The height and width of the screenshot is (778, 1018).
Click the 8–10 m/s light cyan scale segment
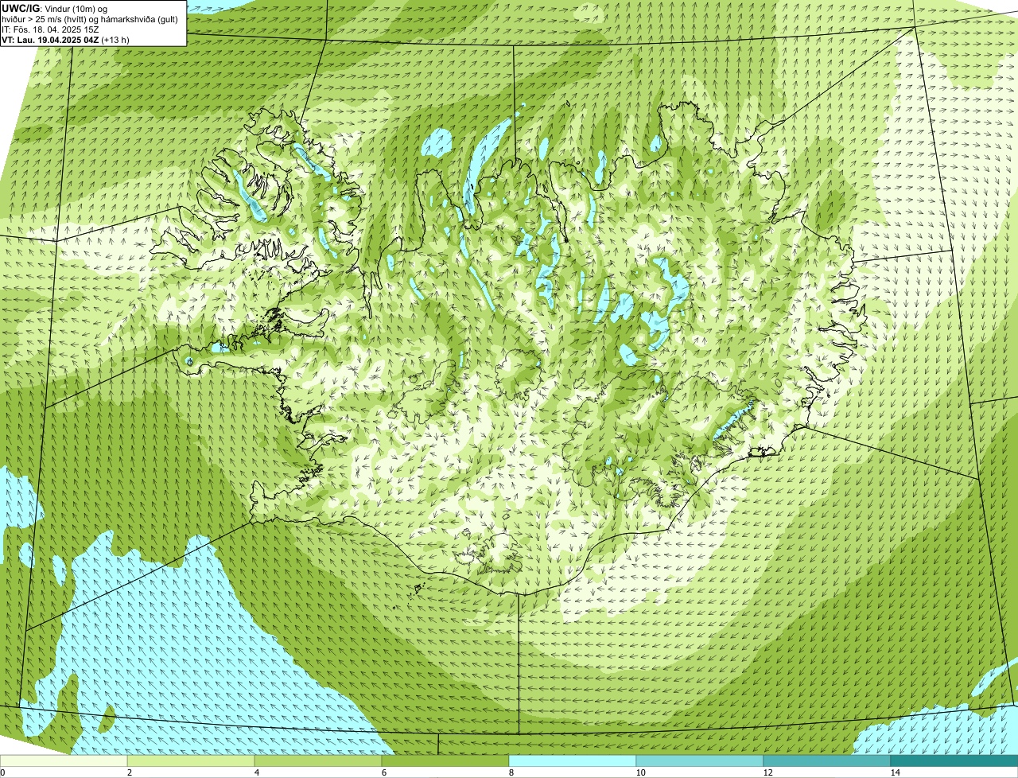(573, 760)
